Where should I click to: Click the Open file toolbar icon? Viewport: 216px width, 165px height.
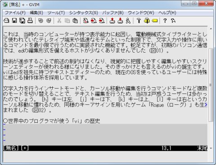[6, 21]
